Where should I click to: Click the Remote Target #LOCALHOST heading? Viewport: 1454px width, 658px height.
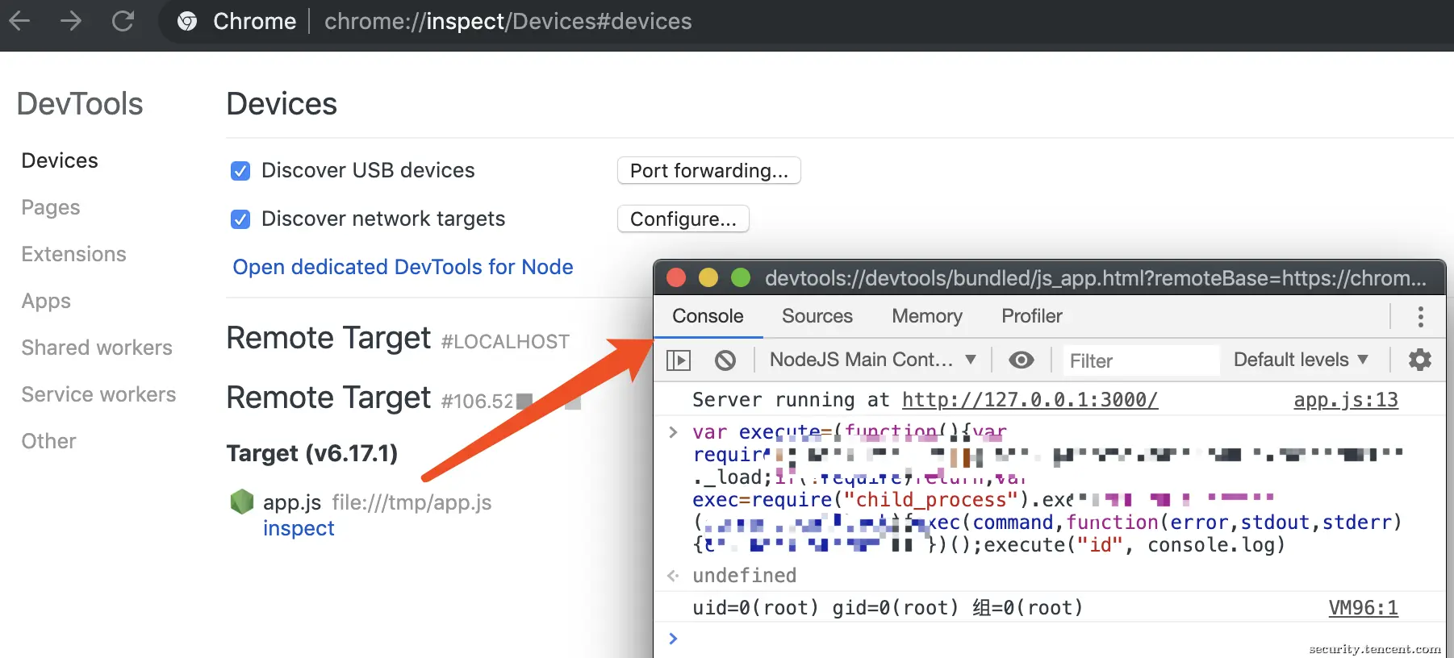tap(398, 339)
